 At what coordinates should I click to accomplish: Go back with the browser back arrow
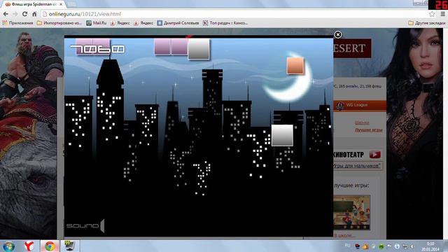[6, 14]
